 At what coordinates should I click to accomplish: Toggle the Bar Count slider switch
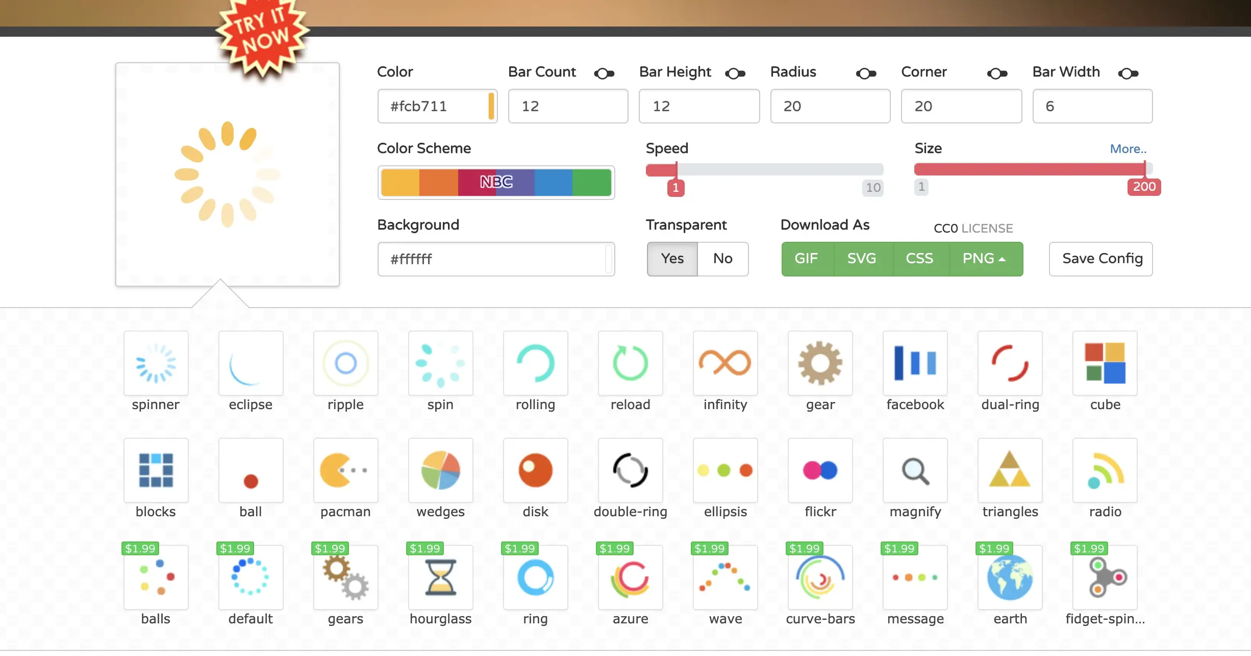tap(604, 73)
